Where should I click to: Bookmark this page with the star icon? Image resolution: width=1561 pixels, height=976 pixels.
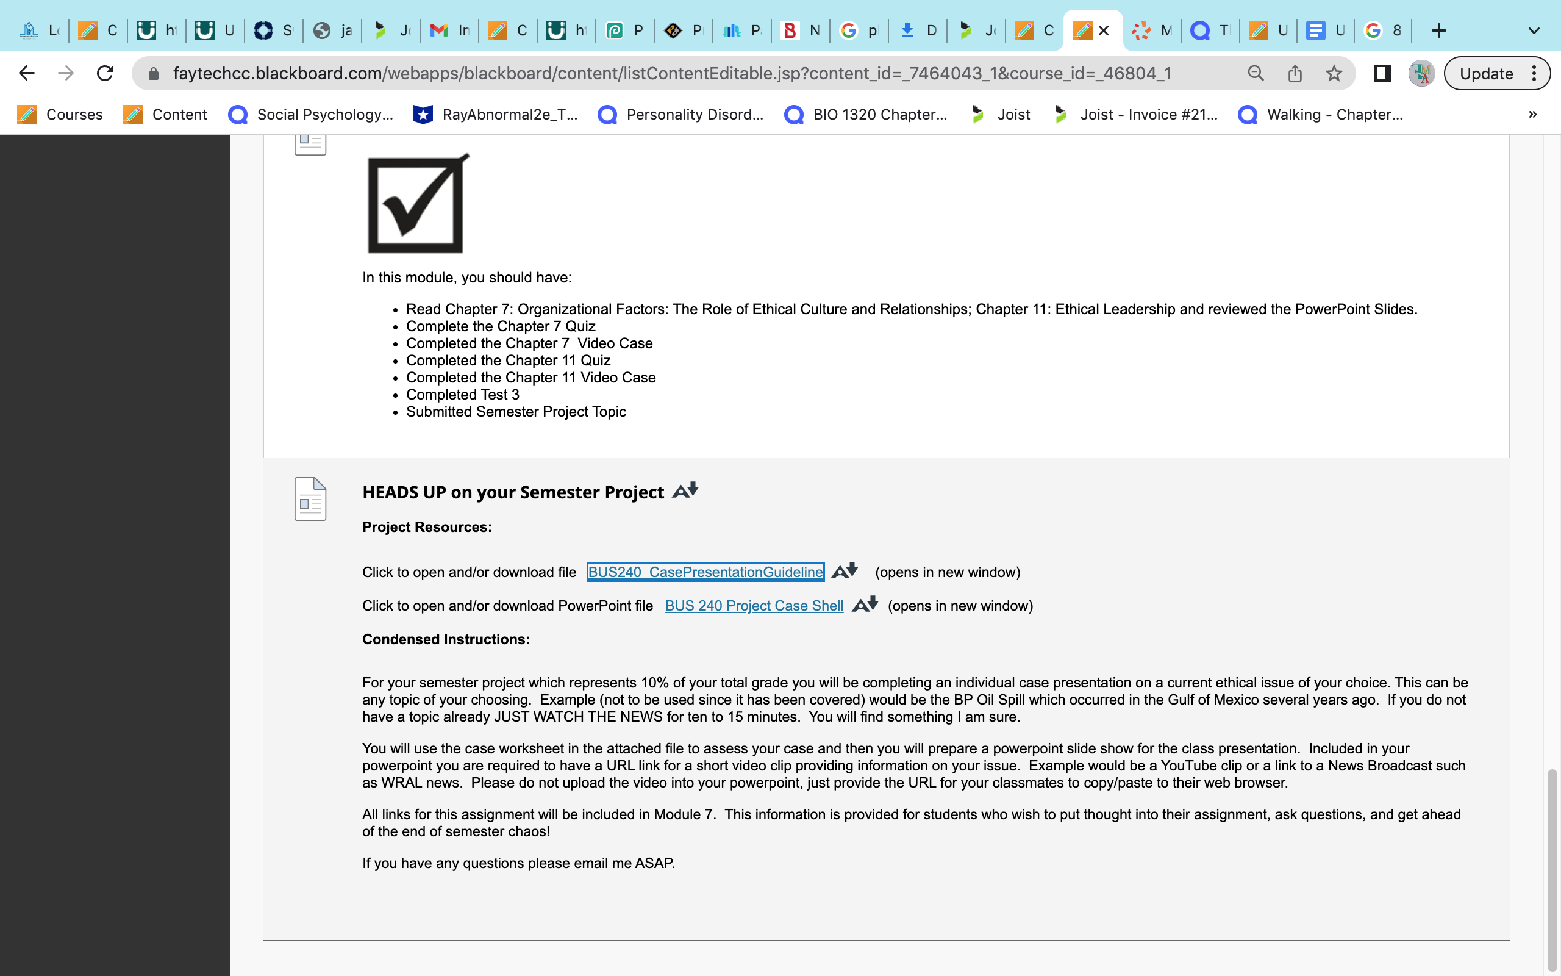(x=1334, y=74)
